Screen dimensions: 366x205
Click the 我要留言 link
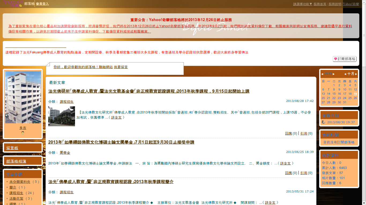pos(121,67)
